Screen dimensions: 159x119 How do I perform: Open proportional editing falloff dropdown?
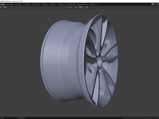coord(90,7)
